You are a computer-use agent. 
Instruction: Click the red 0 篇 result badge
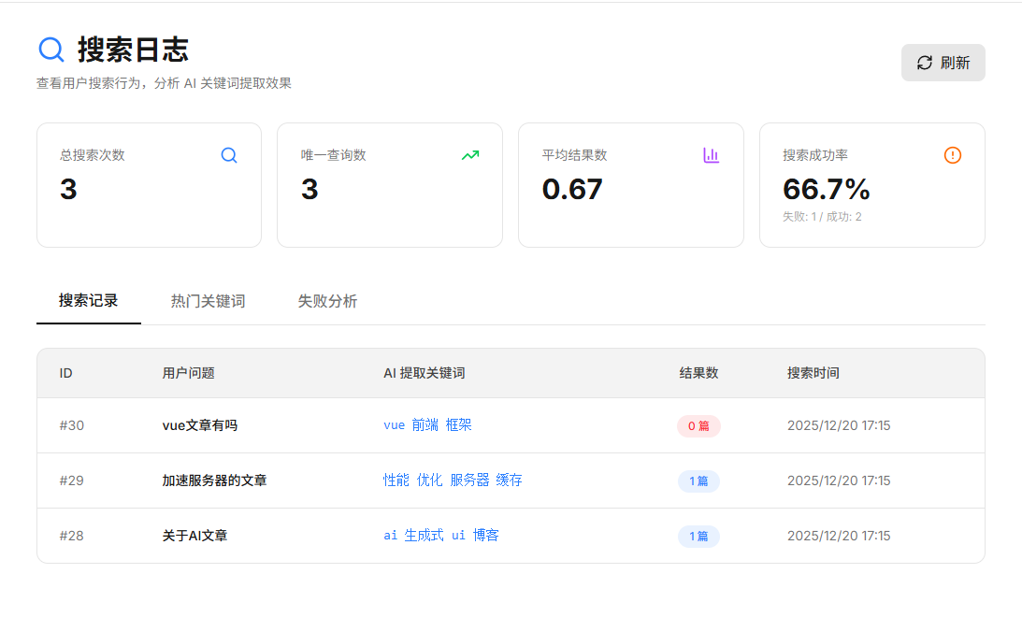point(698,426)
